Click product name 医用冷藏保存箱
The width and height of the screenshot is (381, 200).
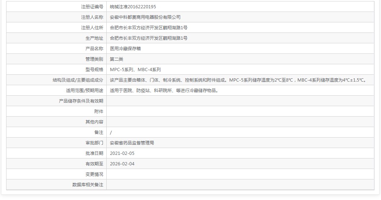coord(125,49)
